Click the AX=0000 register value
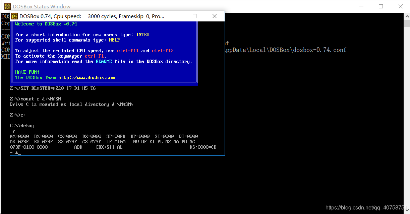Image resolution: width=410 pixels, height=214 pixels. (x=19, y=136)
